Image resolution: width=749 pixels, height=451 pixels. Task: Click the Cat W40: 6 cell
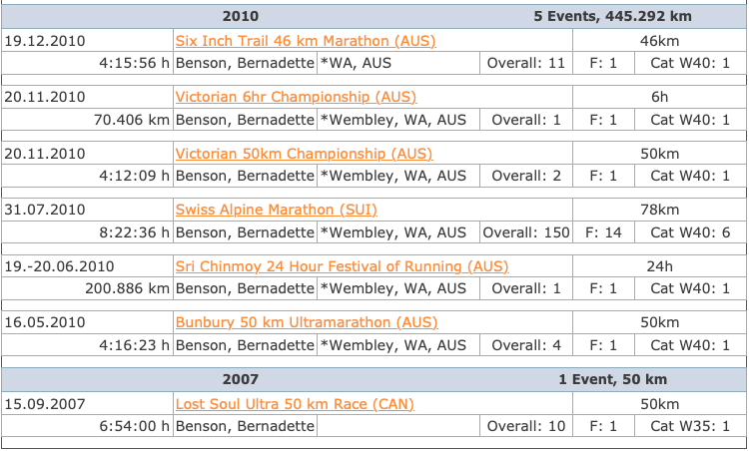[690, 232]
